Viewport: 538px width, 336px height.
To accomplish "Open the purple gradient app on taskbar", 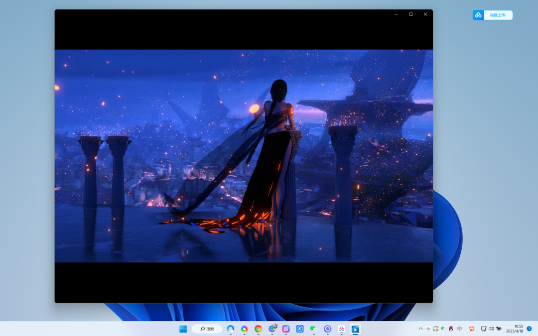I will point(286,329).
